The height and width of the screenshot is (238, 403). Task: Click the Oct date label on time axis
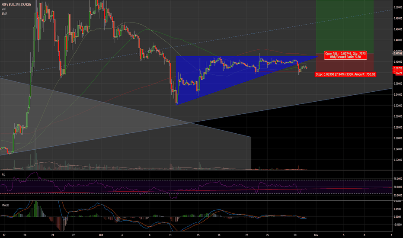101,235
